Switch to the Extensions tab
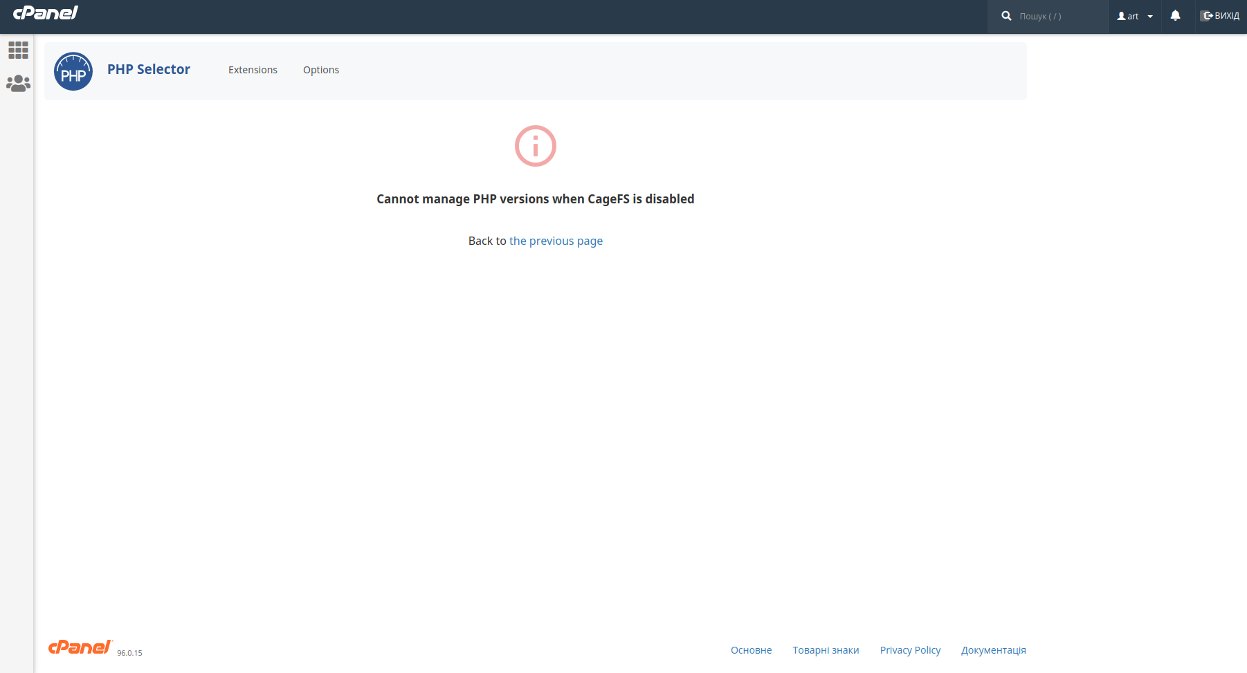Screen dimensions: 1247x673 pos(253,70)
